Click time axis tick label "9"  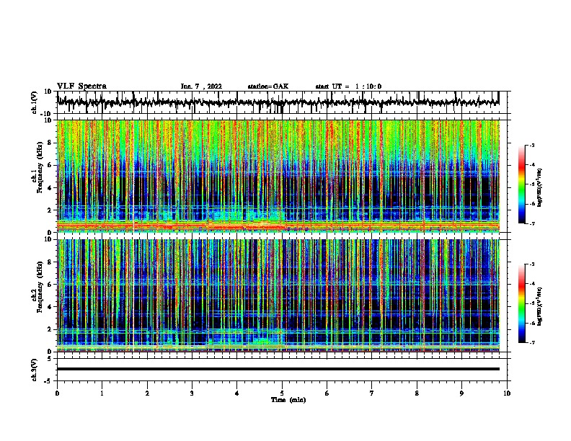tap(461, 393)
